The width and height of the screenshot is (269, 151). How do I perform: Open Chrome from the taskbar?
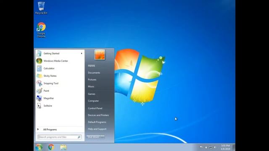point(51,147)
